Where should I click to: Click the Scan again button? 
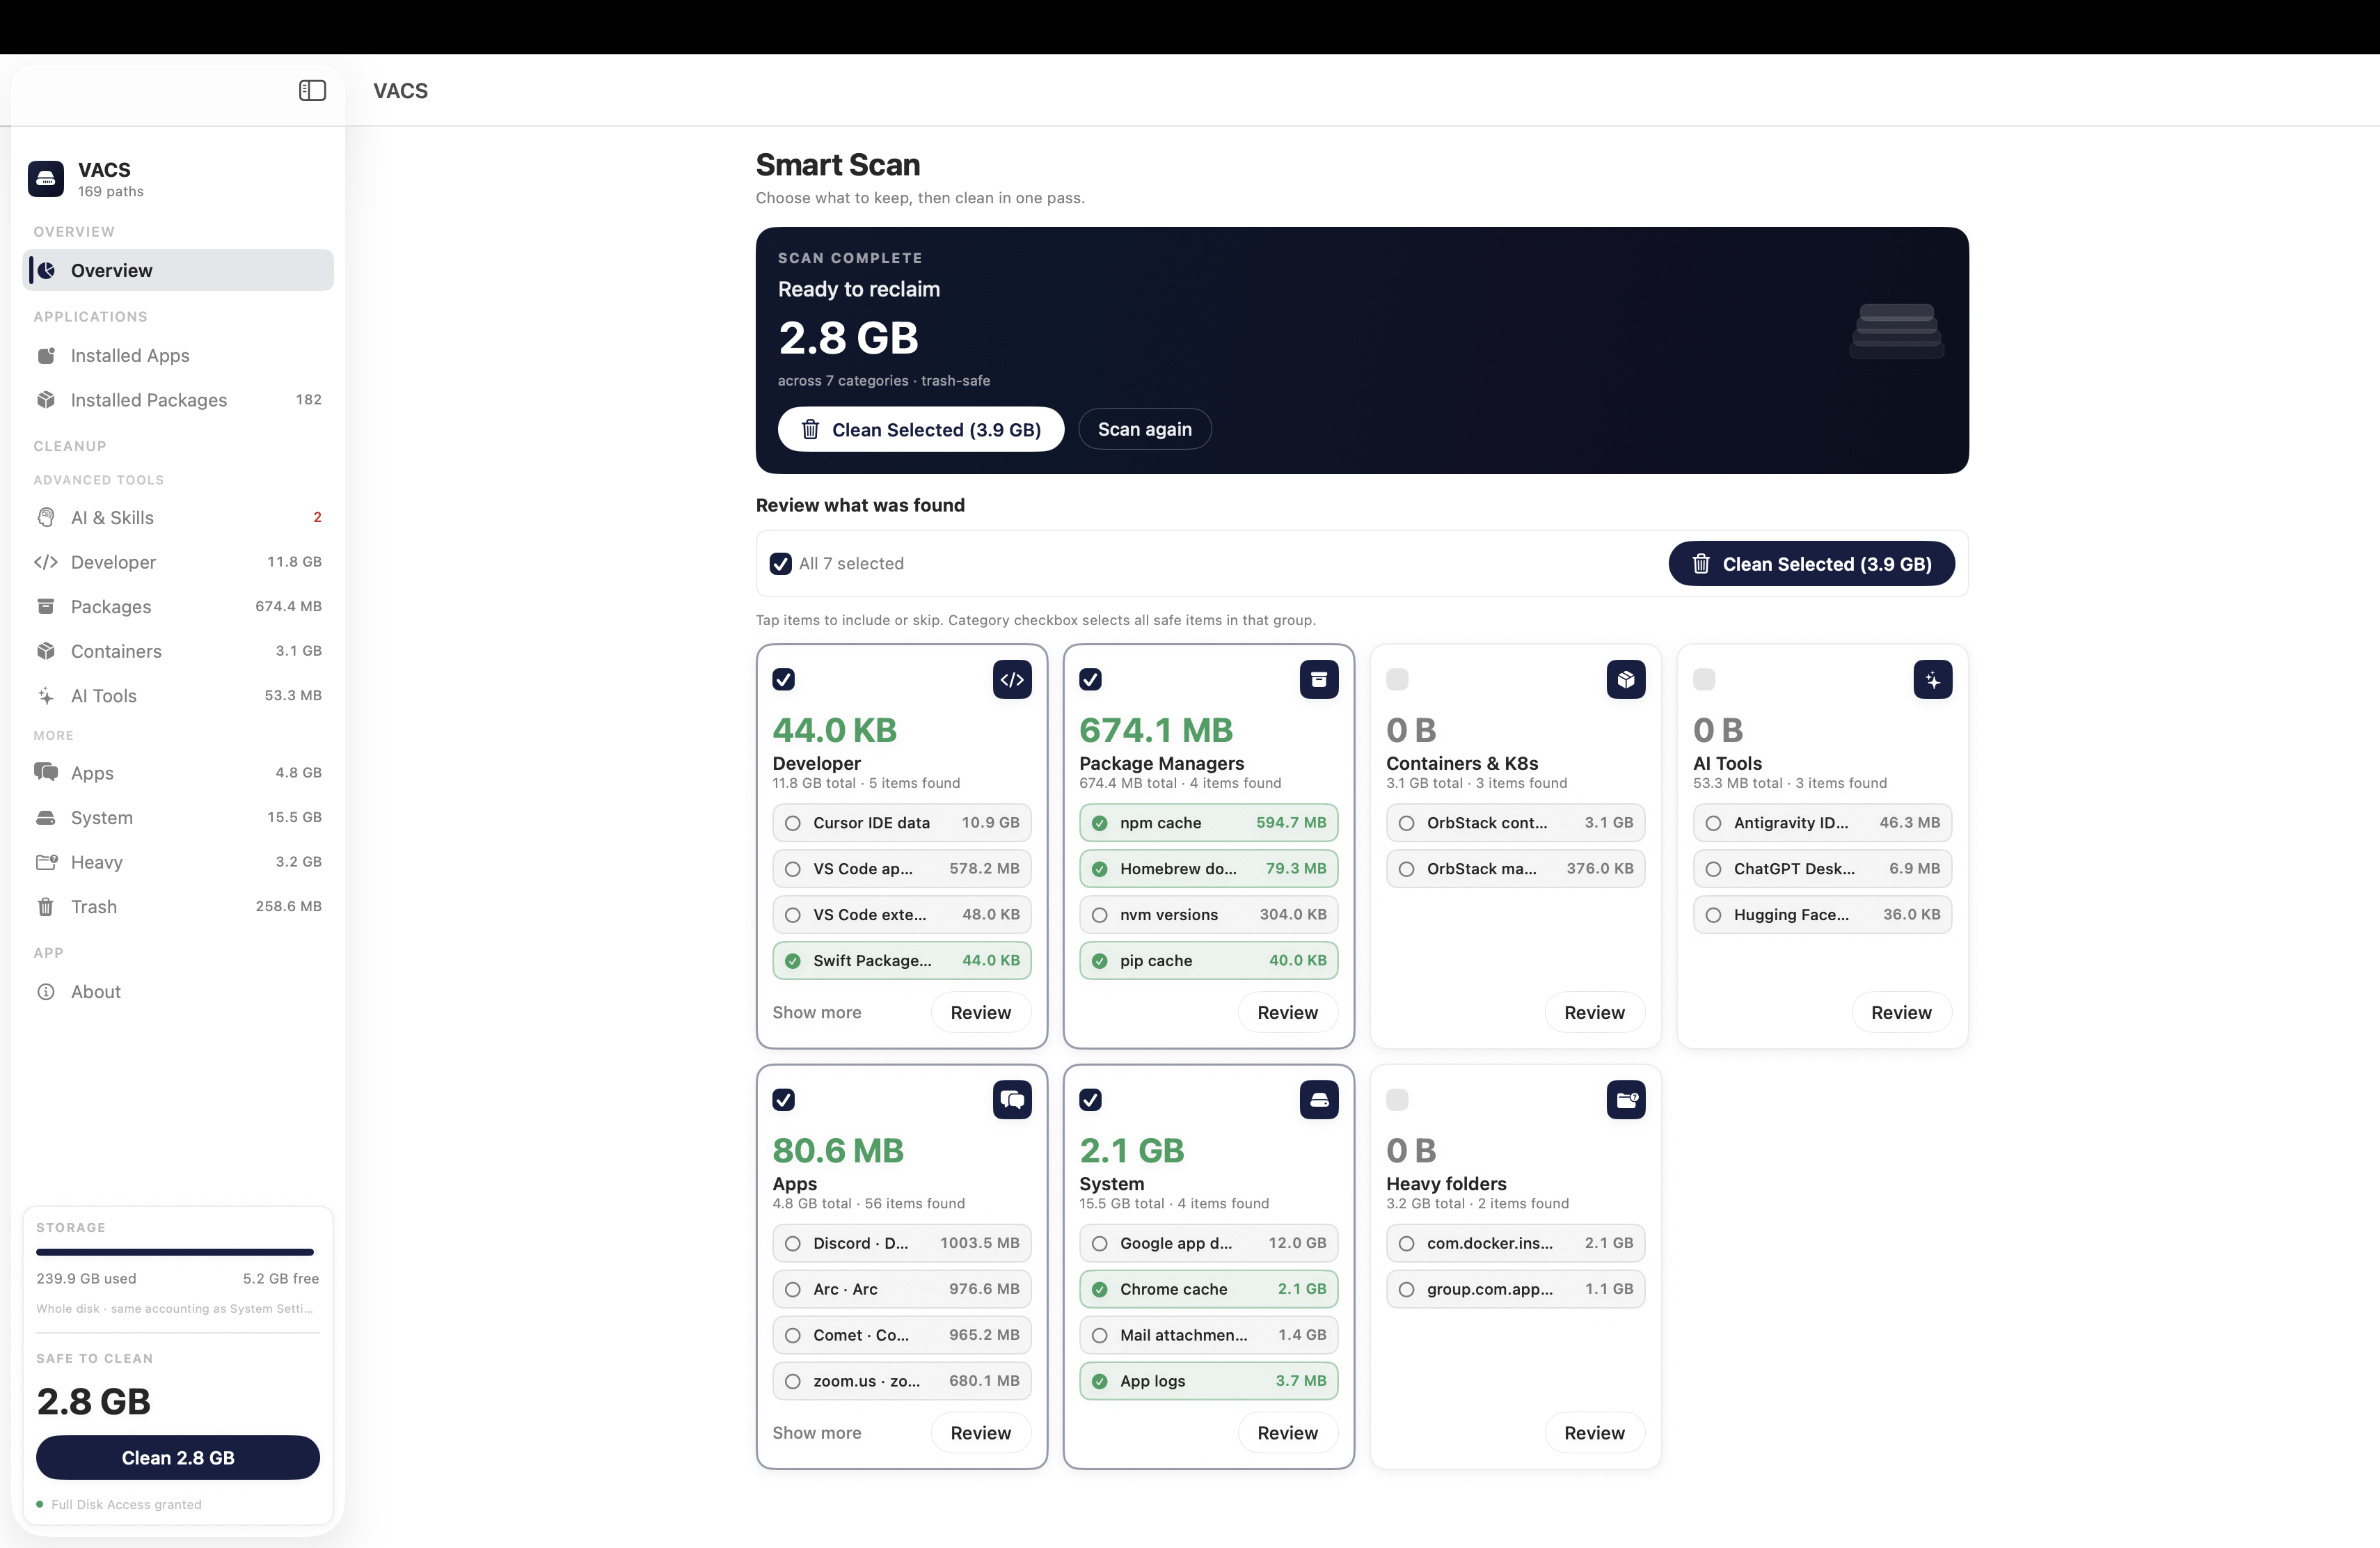[x=1145, y=429]
